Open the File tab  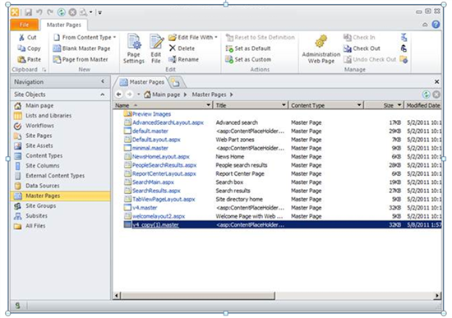(24, 25)
